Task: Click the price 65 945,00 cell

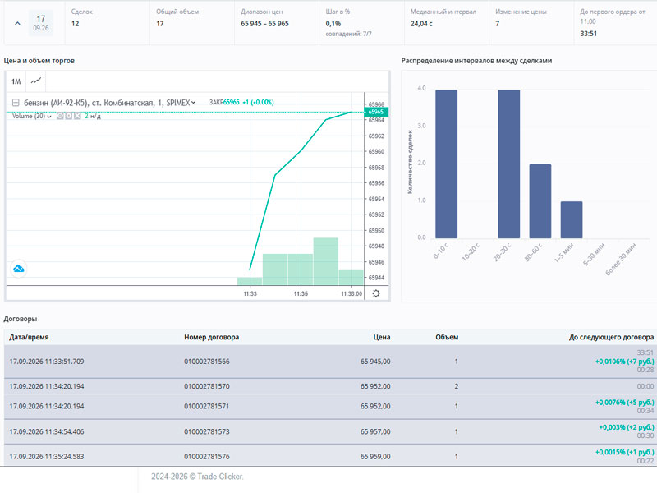Action: [x=375, y=362]
